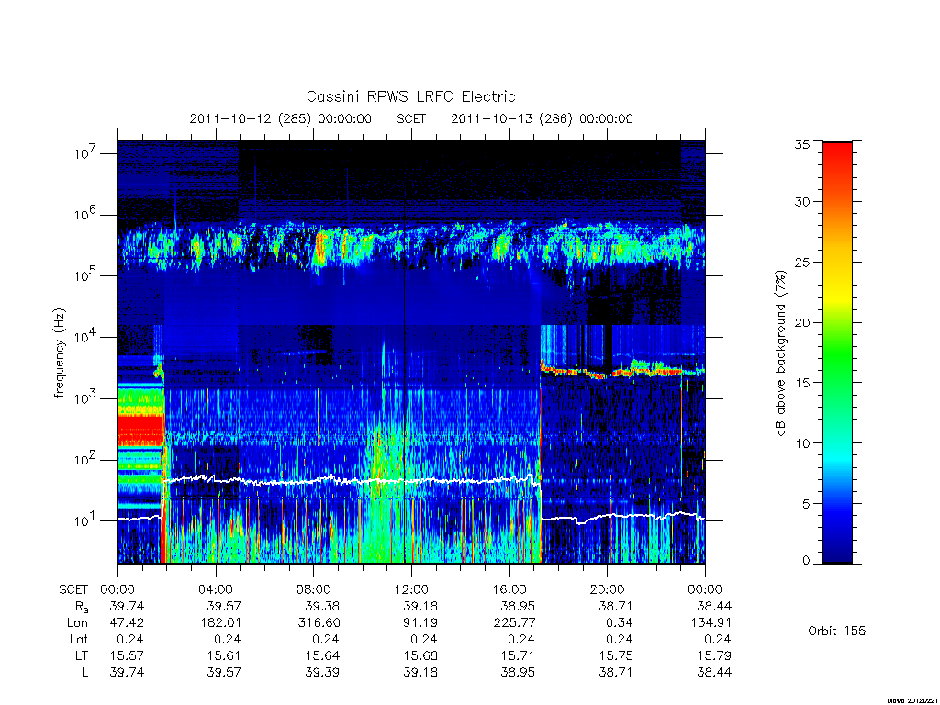Click the plot title 'Cassini RPWS LRFC Electric'
Screen dimensions: 940x705
(x=410, y=96)
